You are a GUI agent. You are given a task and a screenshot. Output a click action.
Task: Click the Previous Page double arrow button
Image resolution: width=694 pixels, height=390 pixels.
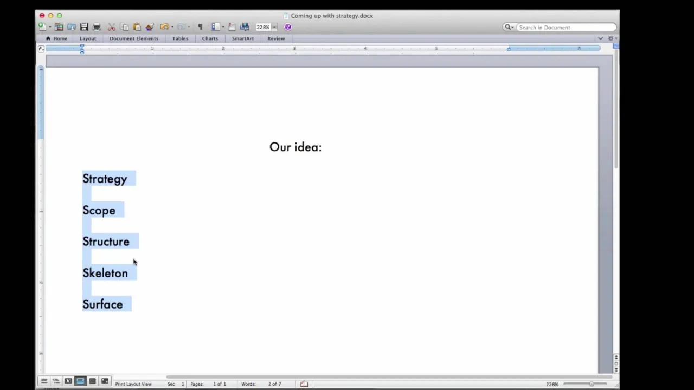point(616,357)
